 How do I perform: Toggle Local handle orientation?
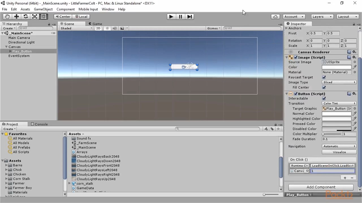click(x=81, y=17)
